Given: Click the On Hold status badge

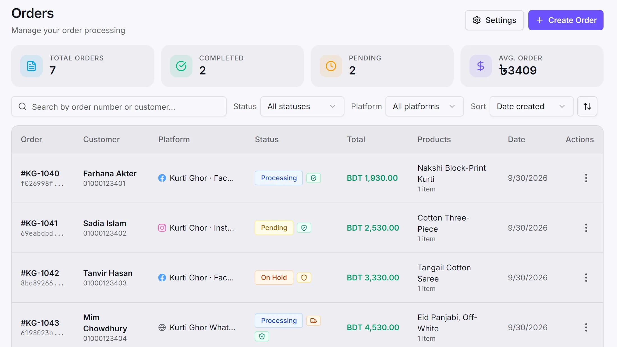Looking at the screenshot, I should point(274,278).
